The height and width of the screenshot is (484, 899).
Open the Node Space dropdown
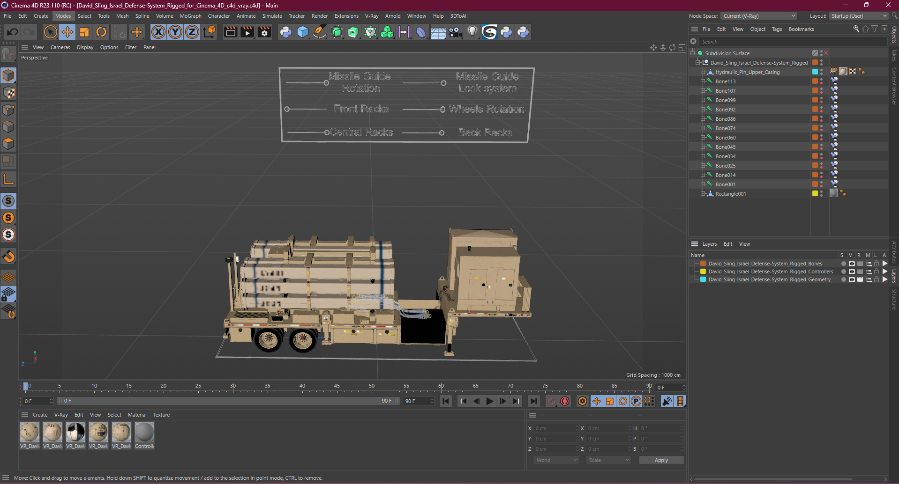(x=759, y=16)
